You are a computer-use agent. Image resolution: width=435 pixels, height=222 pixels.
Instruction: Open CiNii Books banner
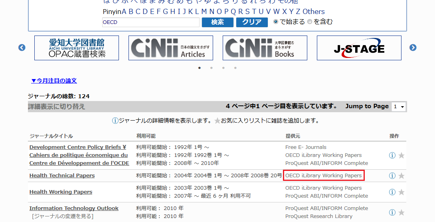tap(265, 48)
